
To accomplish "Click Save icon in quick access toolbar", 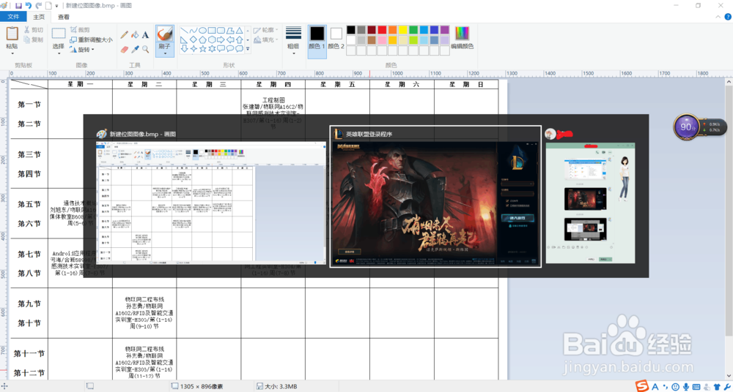I will pos(19,6).
